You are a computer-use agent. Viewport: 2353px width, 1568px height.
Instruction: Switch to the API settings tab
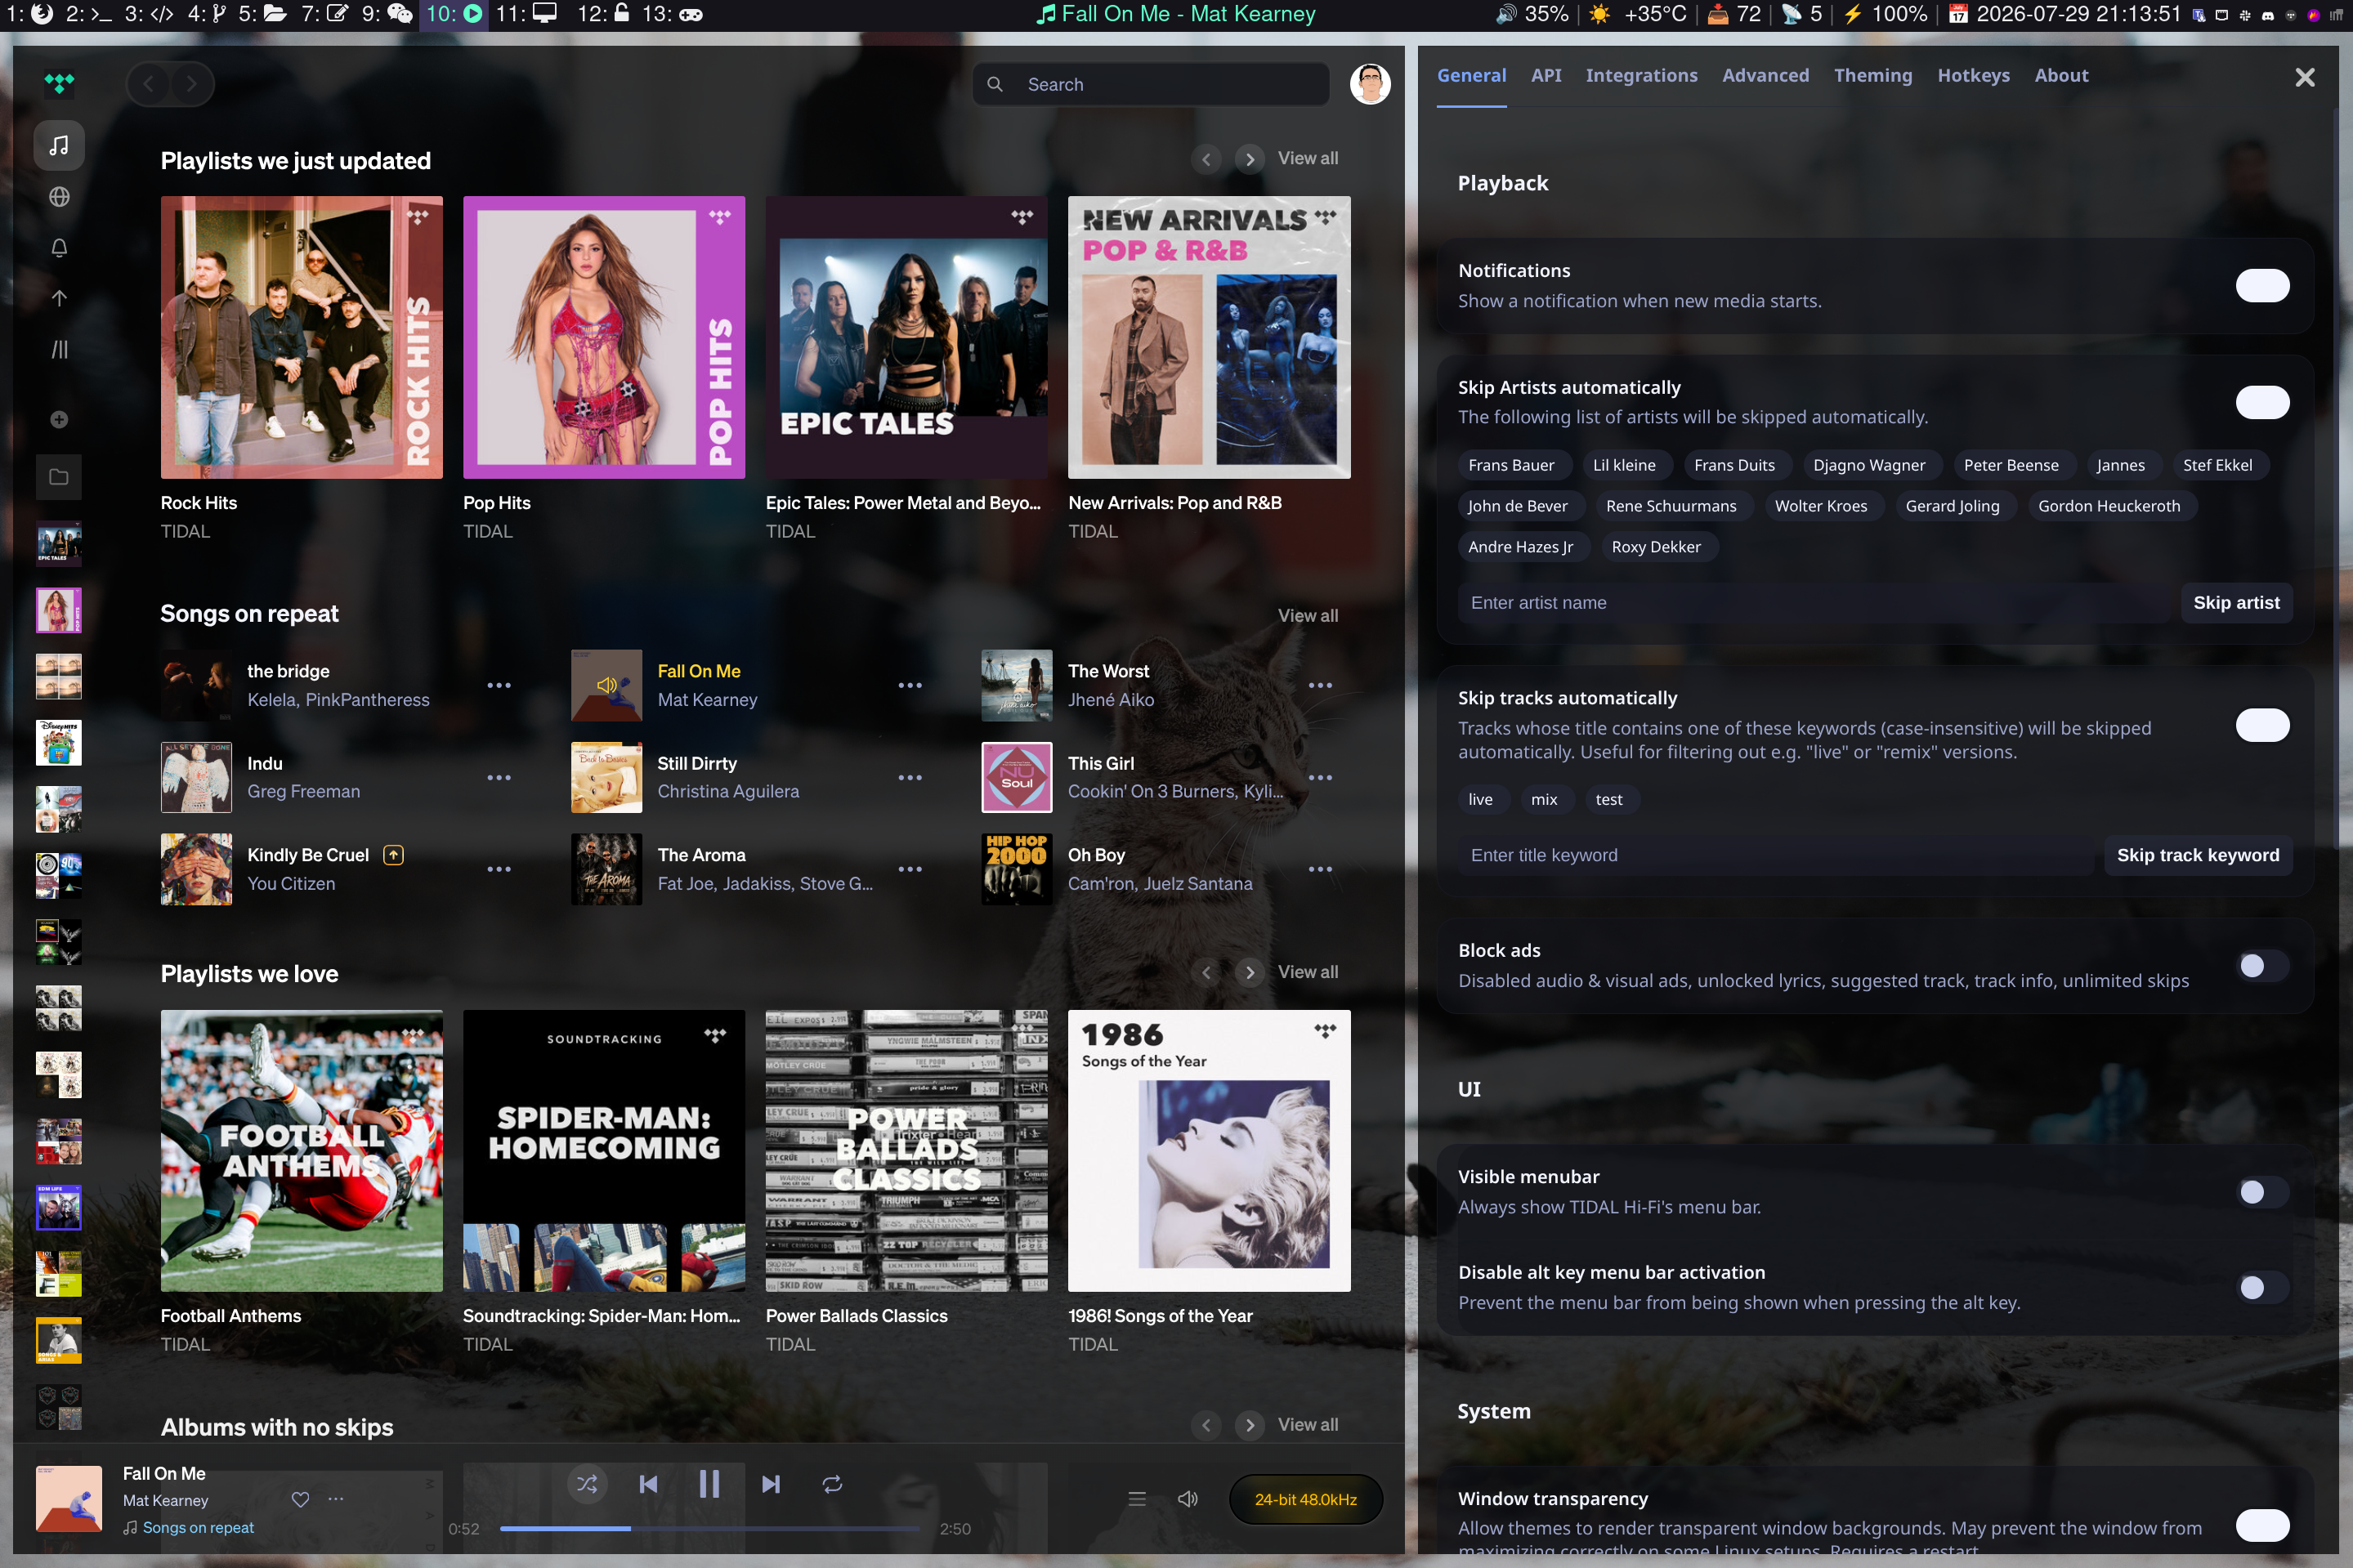1546,76
